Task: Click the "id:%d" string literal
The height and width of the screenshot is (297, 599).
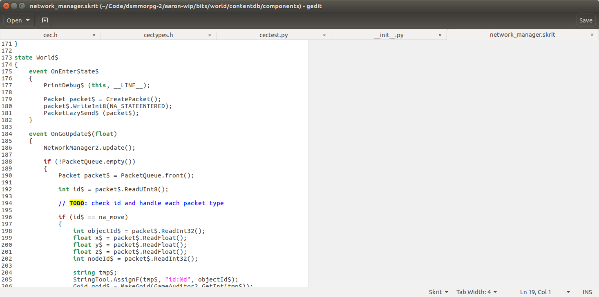Action: click(x=178, y=279)
